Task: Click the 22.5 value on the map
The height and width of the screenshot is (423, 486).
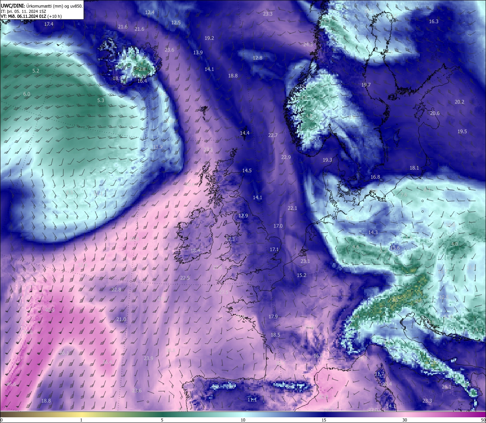Action: (185, 278)
